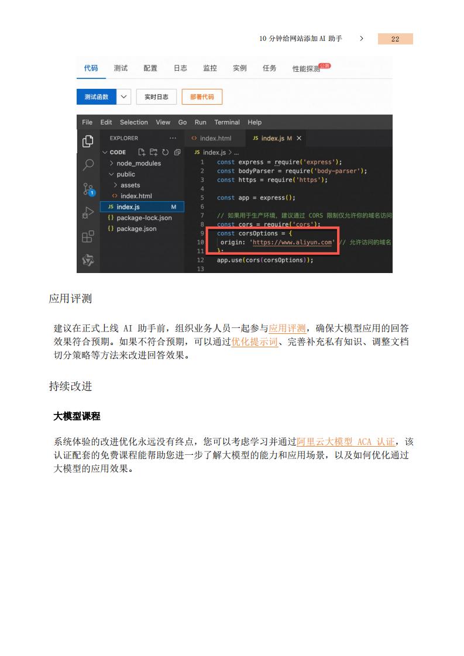Click the 部署代码 button
Viewport: 464px width, 656px height.
[202, 96]
